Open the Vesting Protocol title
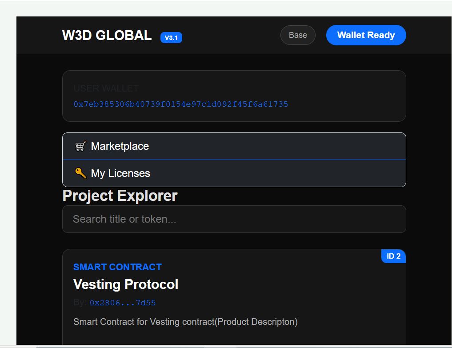 (126, 284)
